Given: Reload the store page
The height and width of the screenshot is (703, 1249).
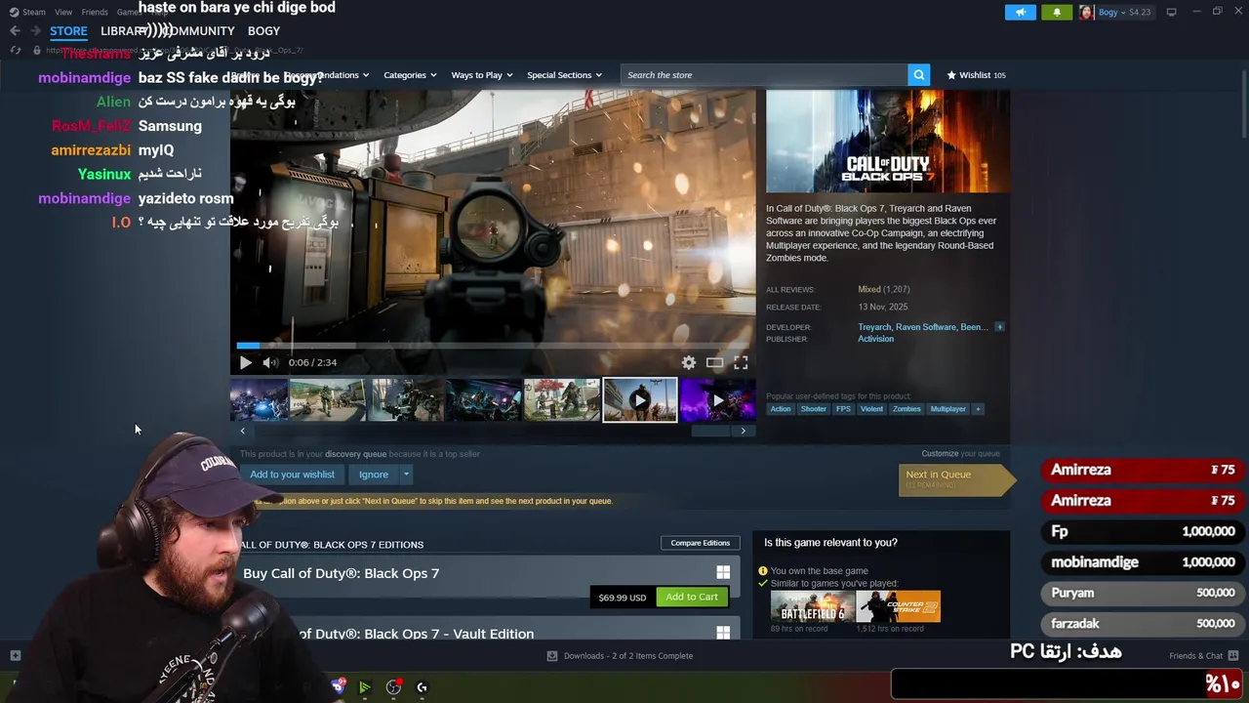Looking at the screenshot, I should [x=15, y=50].
